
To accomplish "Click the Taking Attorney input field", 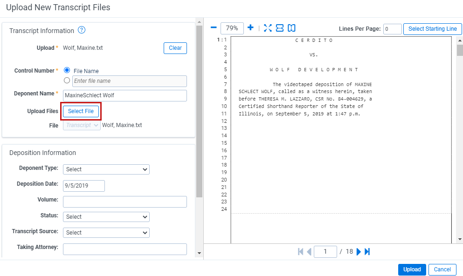I will tap(125, 249).
